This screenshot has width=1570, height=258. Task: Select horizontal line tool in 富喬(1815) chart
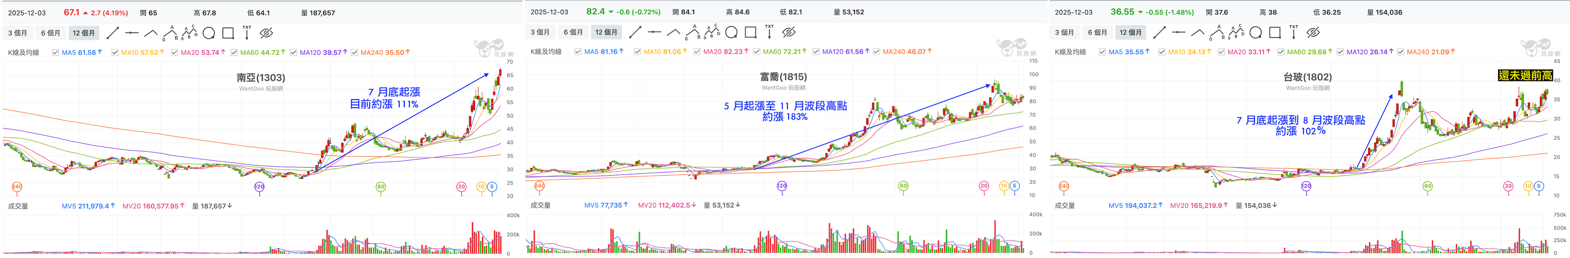pos(655,32)
